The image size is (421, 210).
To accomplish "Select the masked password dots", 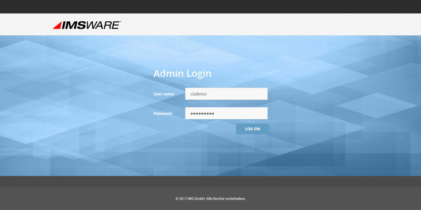I will [201, 113].
